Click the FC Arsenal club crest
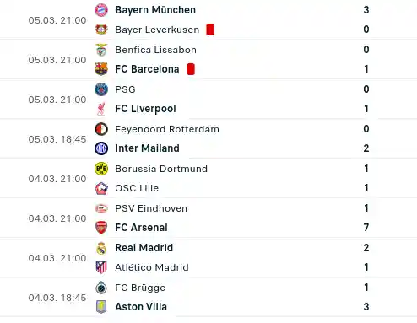The width and height of the screenshot is (417, 323). pyautogui.click(x=101, y=228)
